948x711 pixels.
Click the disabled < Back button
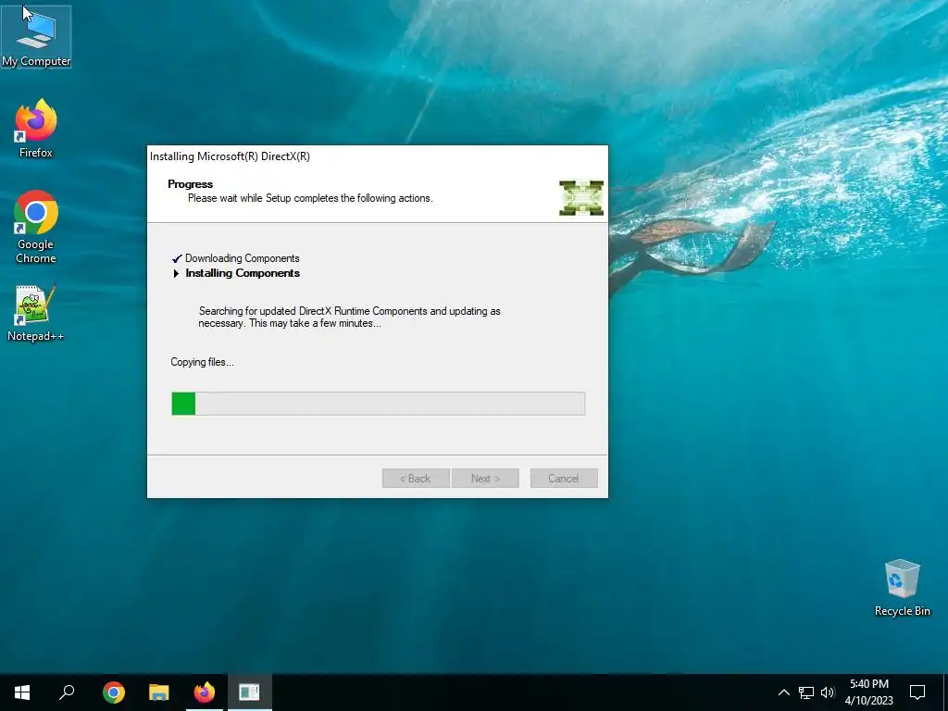coord(416,479)
